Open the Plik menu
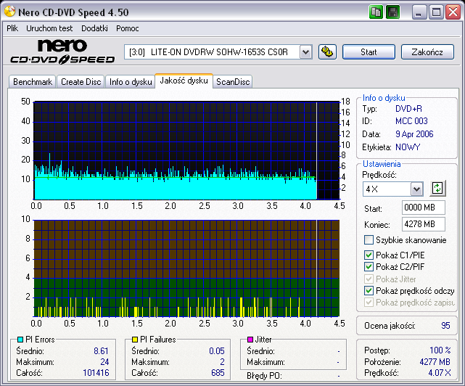Viewport: 465px width, 386px height. coord(12,28)
